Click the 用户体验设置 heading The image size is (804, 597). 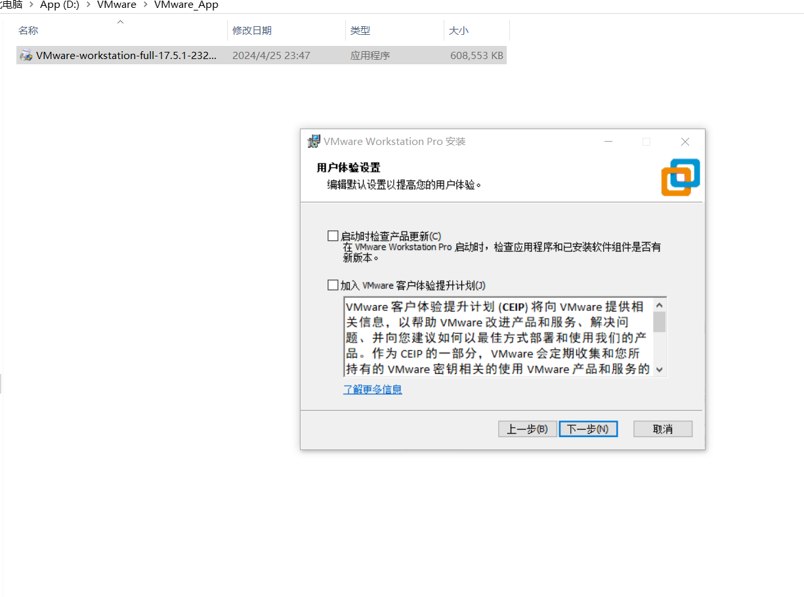coord(349,168)
